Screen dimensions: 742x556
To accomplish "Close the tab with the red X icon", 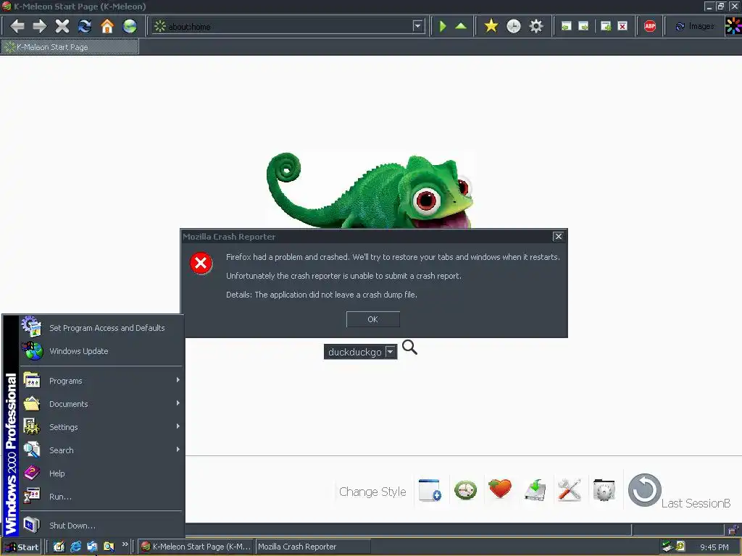I will pos(622,26).
